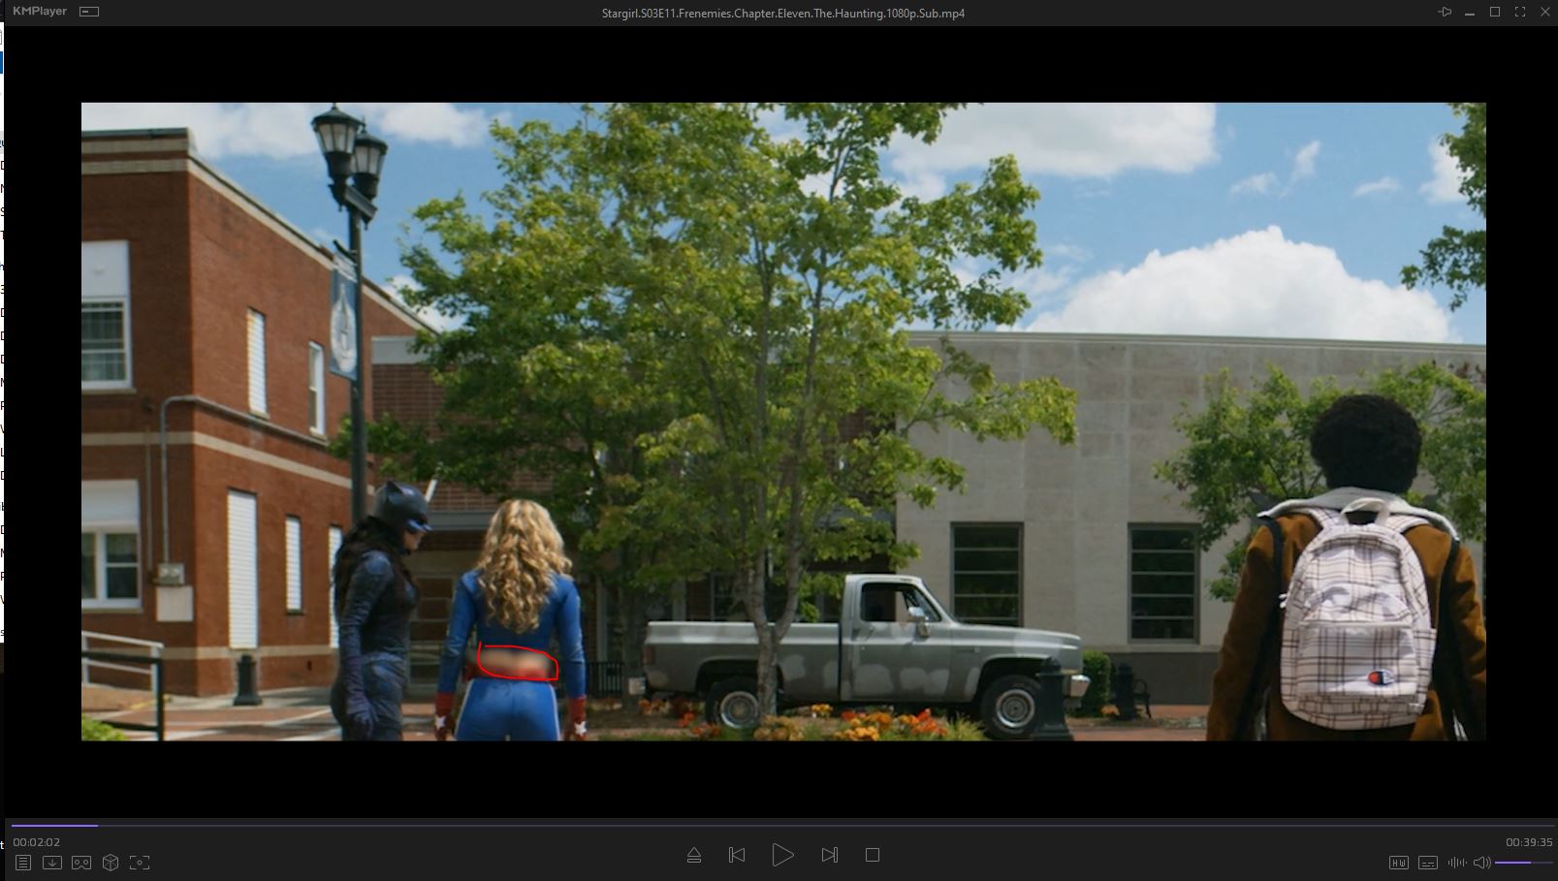Pin the player window on top
This screenshot has height=881, width=1558.
[x=1445, y=12]
